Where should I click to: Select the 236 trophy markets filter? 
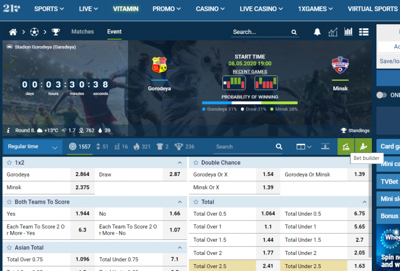coord(184,147)
